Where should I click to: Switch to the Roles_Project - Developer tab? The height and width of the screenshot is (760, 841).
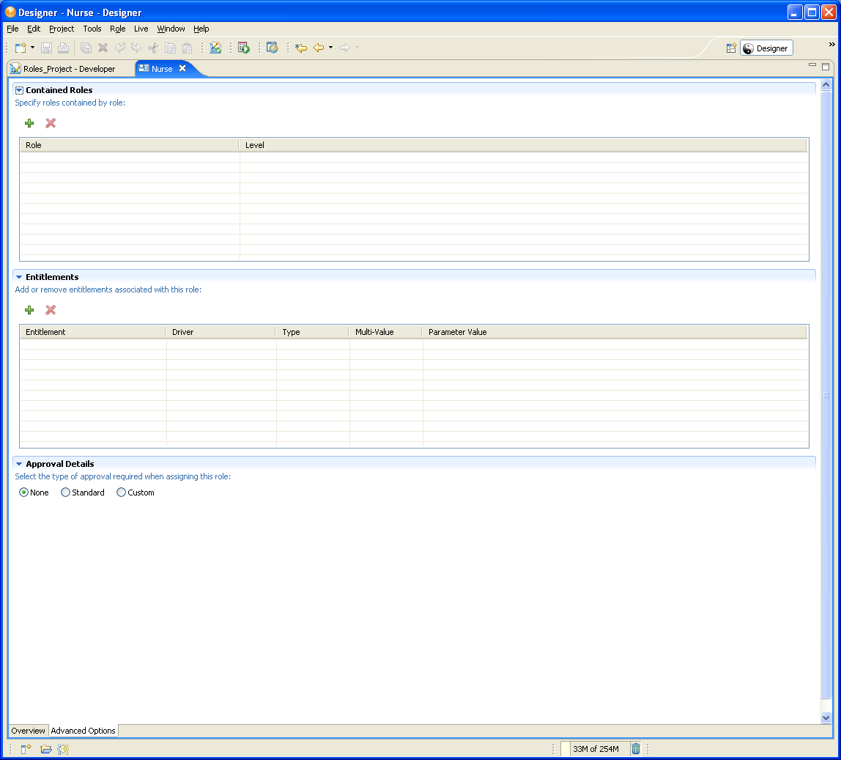tap(69, 69)
